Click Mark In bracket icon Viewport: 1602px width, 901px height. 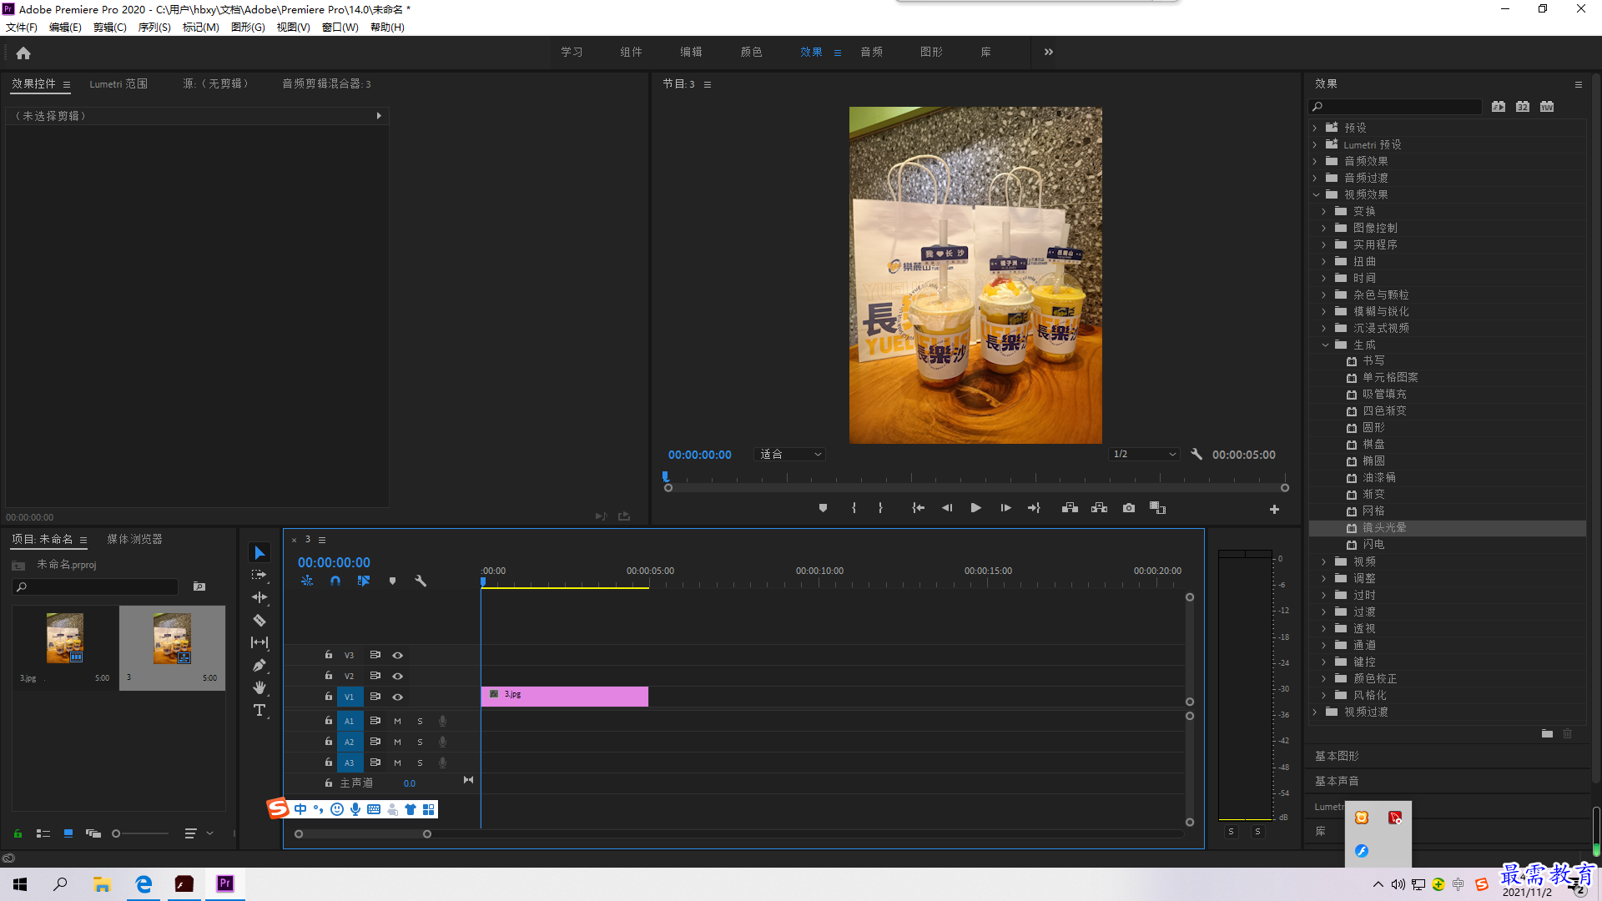(854, 508)
